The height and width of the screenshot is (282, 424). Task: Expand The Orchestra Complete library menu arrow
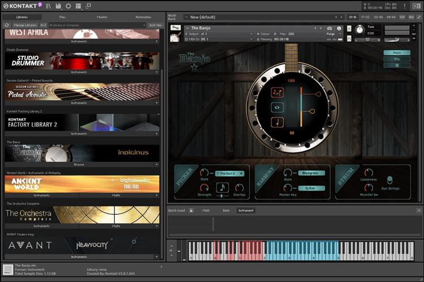point(156,226)
